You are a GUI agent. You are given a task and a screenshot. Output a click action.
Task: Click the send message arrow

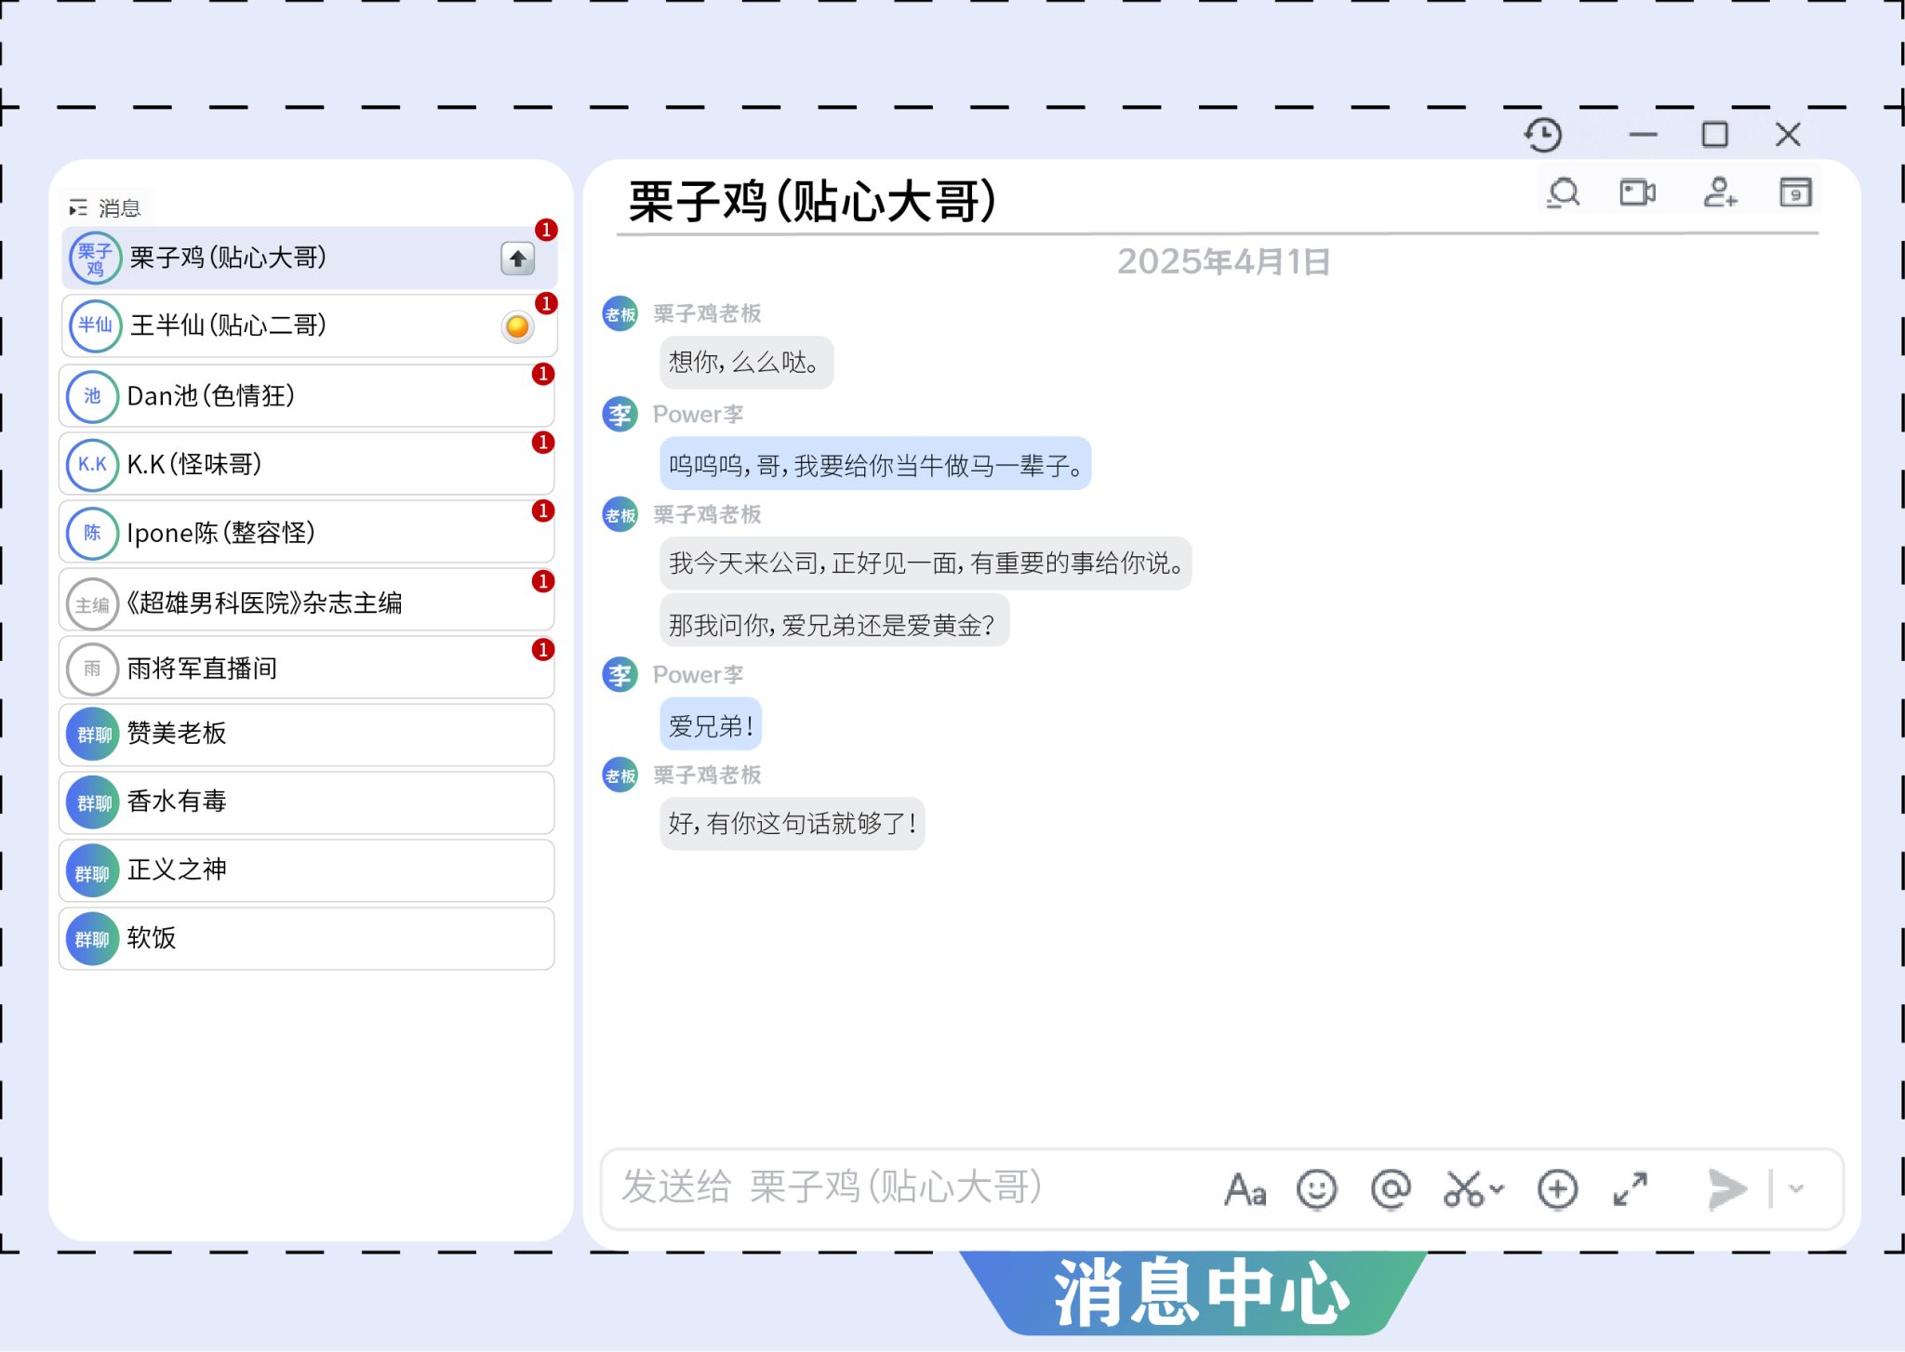(1726, 1189)
